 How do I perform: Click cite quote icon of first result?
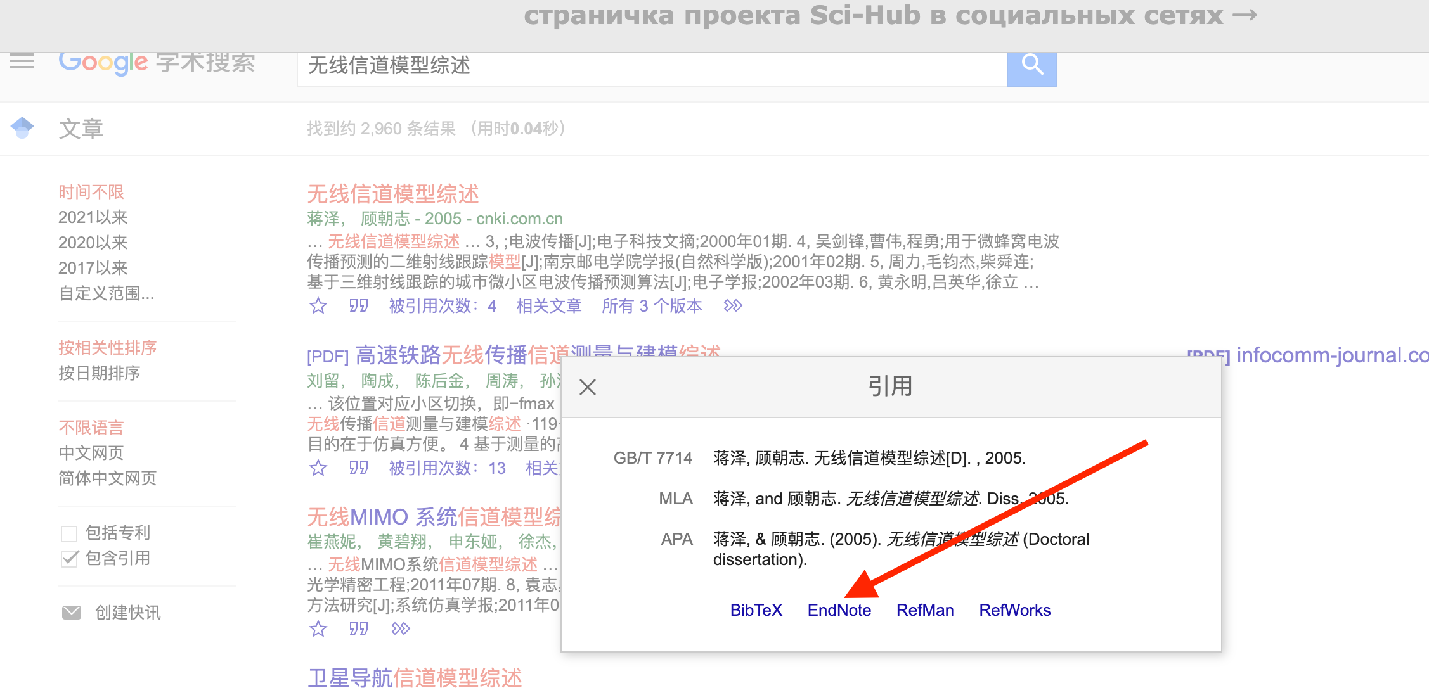(x=359, y=307)
